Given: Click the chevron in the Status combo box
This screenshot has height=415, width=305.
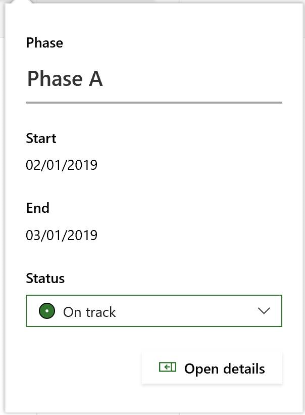Looking at the screenshot, I should tap(264, 311).
